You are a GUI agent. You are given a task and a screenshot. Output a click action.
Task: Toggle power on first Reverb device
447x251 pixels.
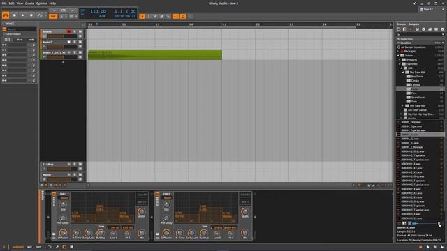point(54,194)
